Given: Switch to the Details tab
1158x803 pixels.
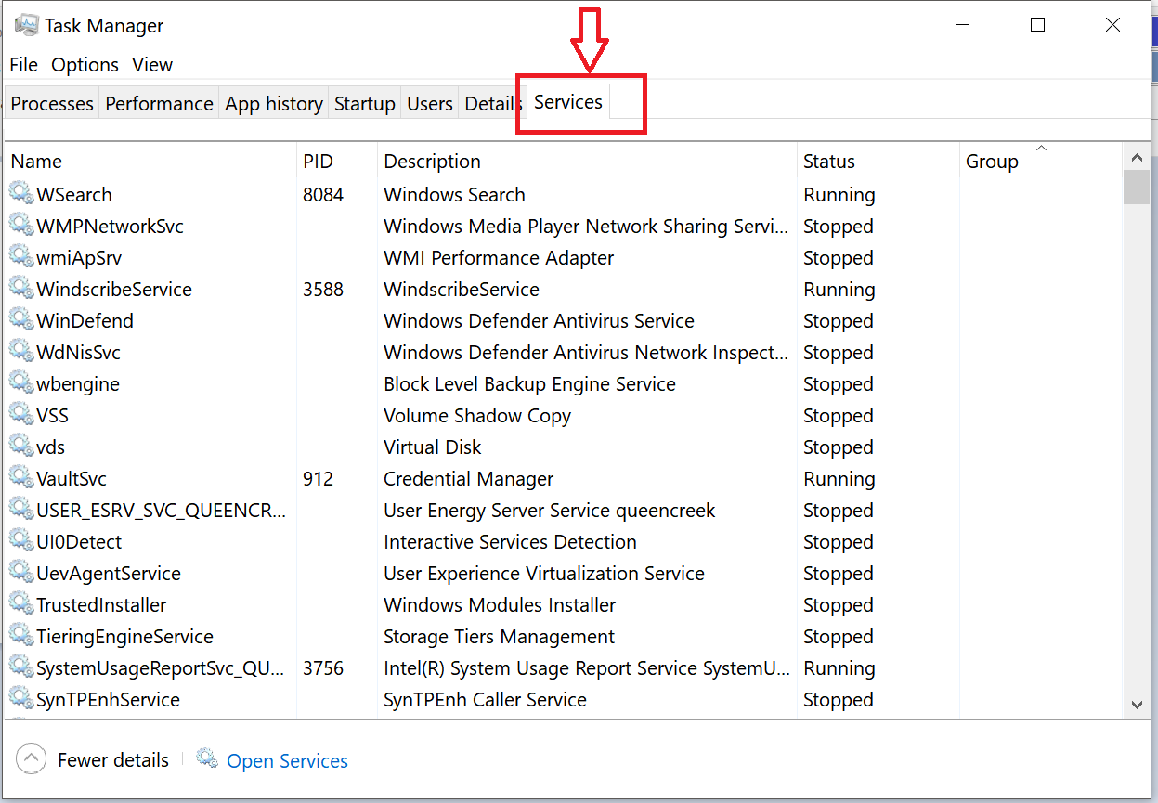Looking at the screenshot, I should point(492,103).
